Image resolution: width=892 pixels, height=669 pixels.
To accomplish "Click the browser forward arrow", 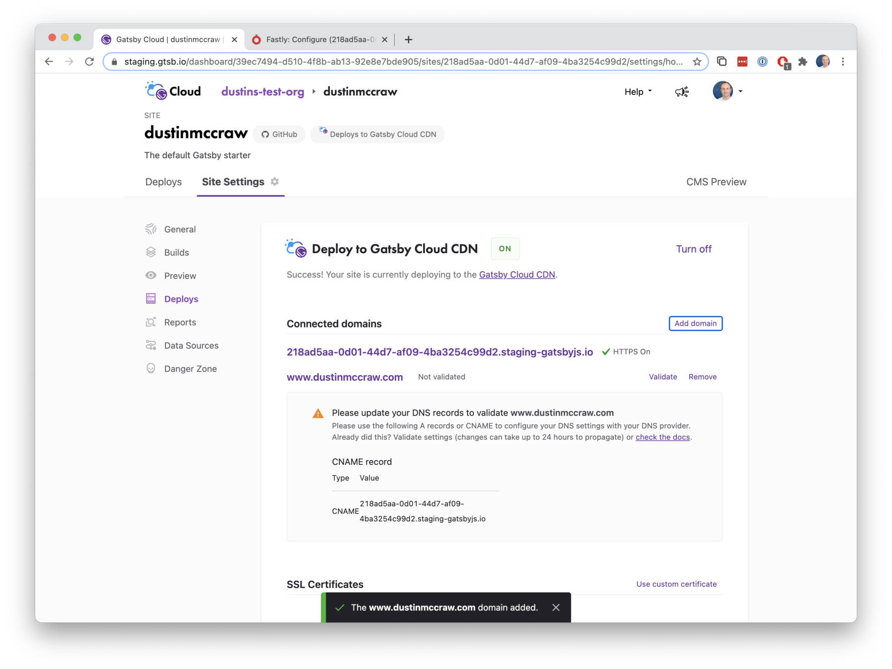I will [x=69, y=61].
